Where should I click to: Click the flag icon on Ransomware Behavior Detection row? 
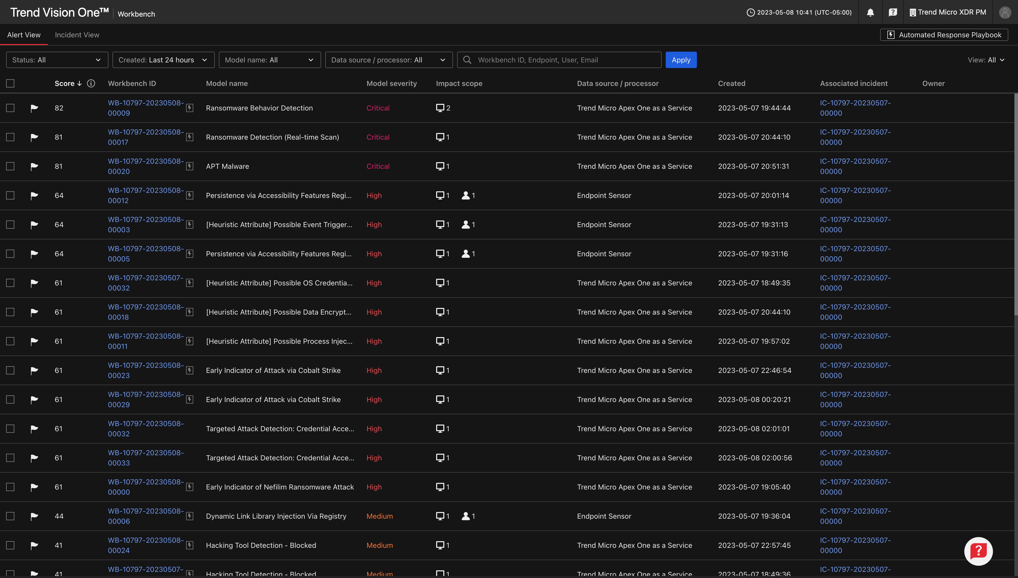point(34,108)
